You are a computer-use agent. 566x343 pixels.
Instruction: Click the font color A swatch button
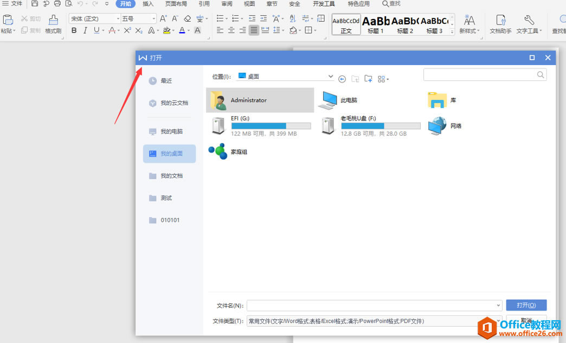click(x=182, y=30)
